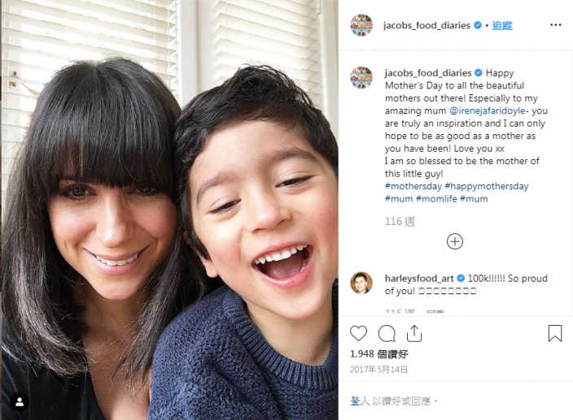Follow account with 追蹤 button

501,25
